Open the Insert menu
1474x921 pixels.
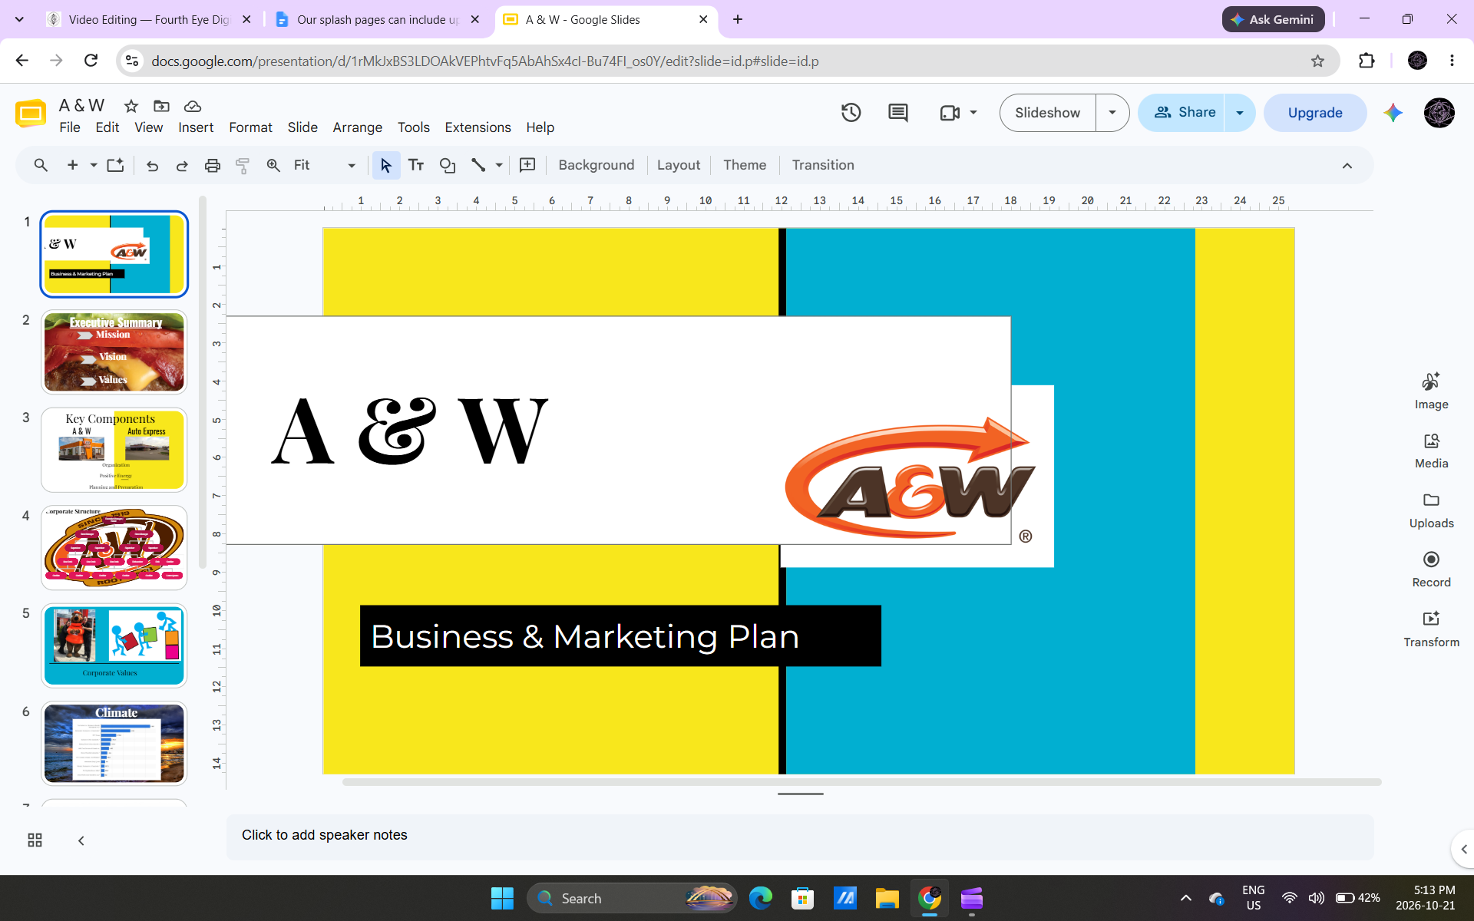[x=196, y=127]
